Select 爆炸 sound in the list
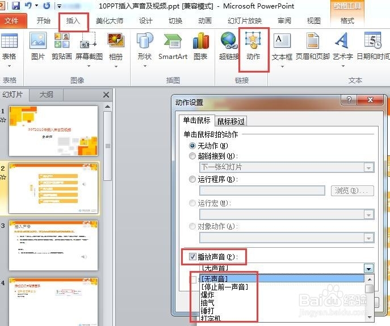The height and width of the screenshot is (326, 390). 282,295
